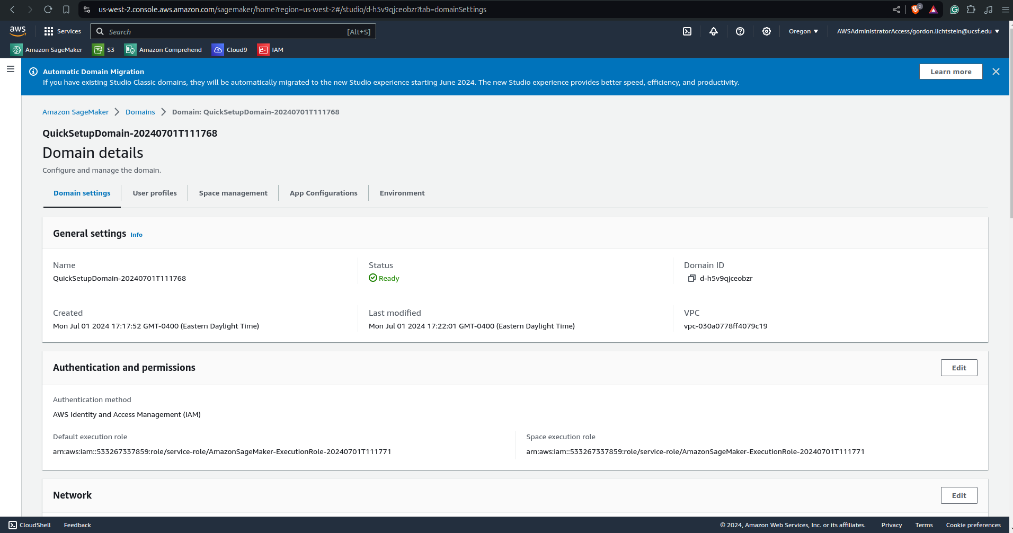Open the Amazon SageMaker breadcrumb link
Viewport: 1013px width, 533px height.
[x=75, y=112]
